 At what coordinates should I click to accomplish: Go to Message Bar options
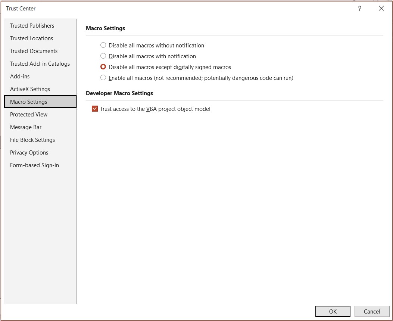point(26,127)
